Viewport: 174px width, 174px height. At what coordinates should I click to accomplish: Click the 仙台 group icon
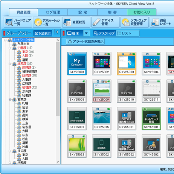pyautogui.click(x=19, y=107)
